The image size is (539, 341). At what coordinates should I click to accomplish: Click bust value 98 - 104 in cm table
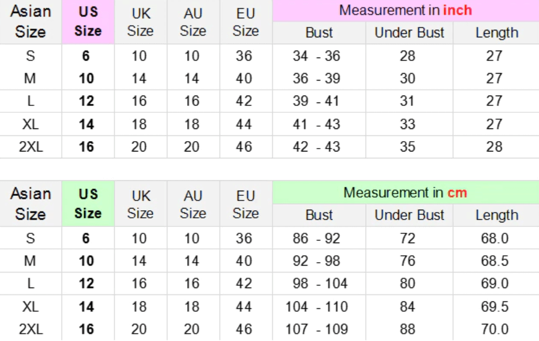point(320,283)
